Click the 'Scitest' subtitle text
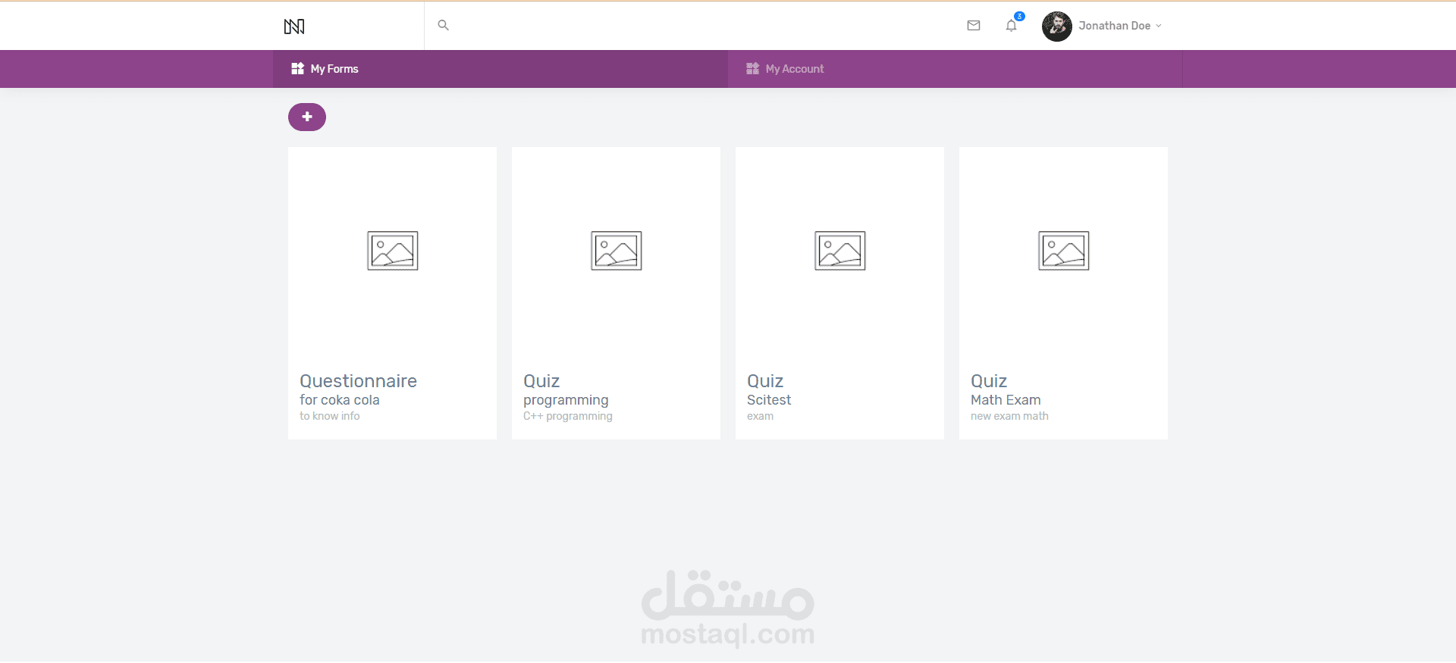The height and width of the screenshot is (663, 1456). 769,400
